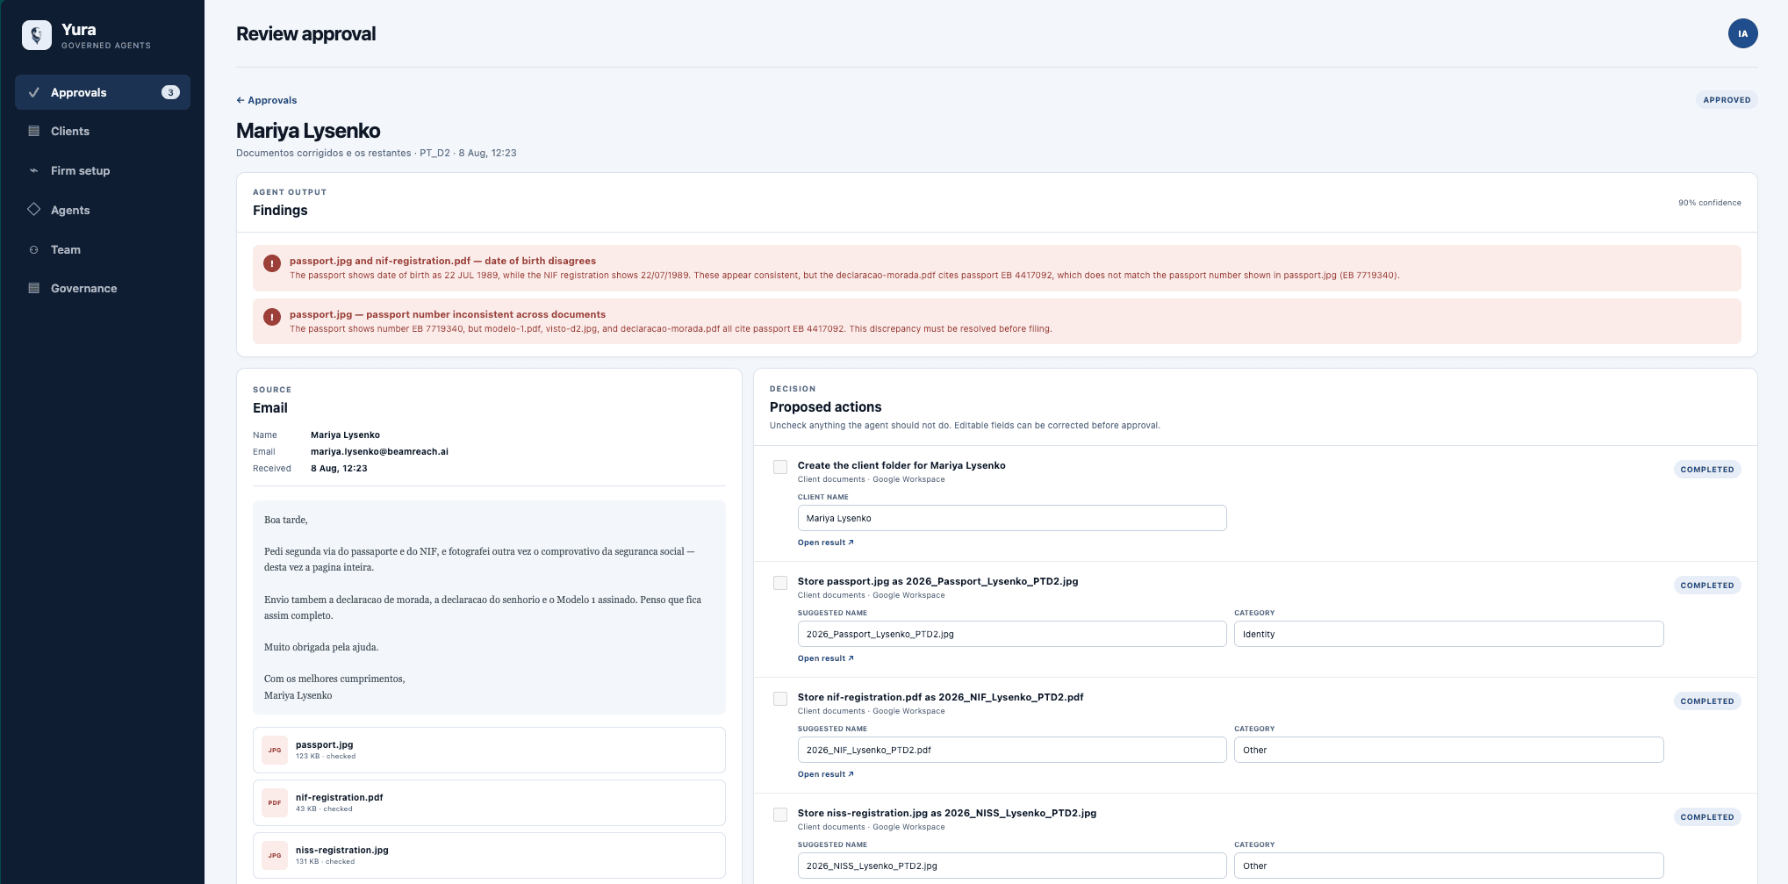Viewport: 1788px width, 884px height.
Task: Click the Firm setup icon in sidebar
Action: [34, 170]
